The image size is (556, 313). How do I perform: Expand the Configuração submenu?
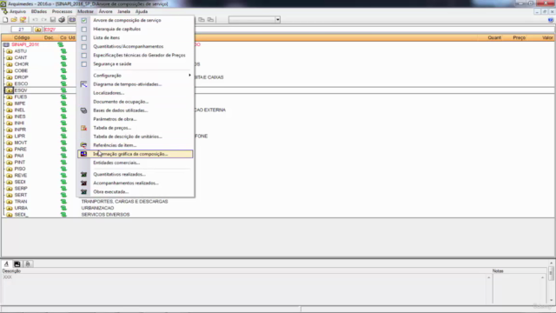(136, 76)
